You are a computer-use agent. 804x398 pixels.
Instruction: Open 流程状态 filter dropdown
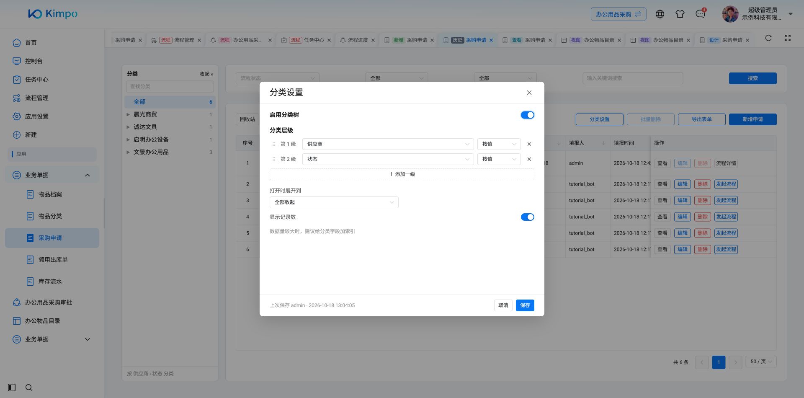pyautogui.click(x=277, y=78)
